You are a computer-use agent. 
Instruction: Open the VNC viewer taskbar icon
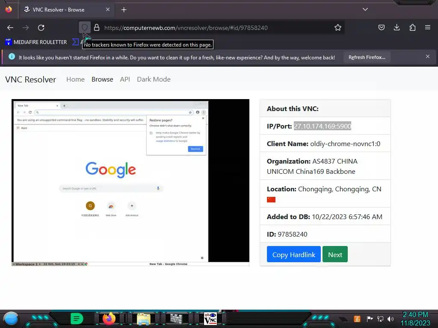[210, 319]
